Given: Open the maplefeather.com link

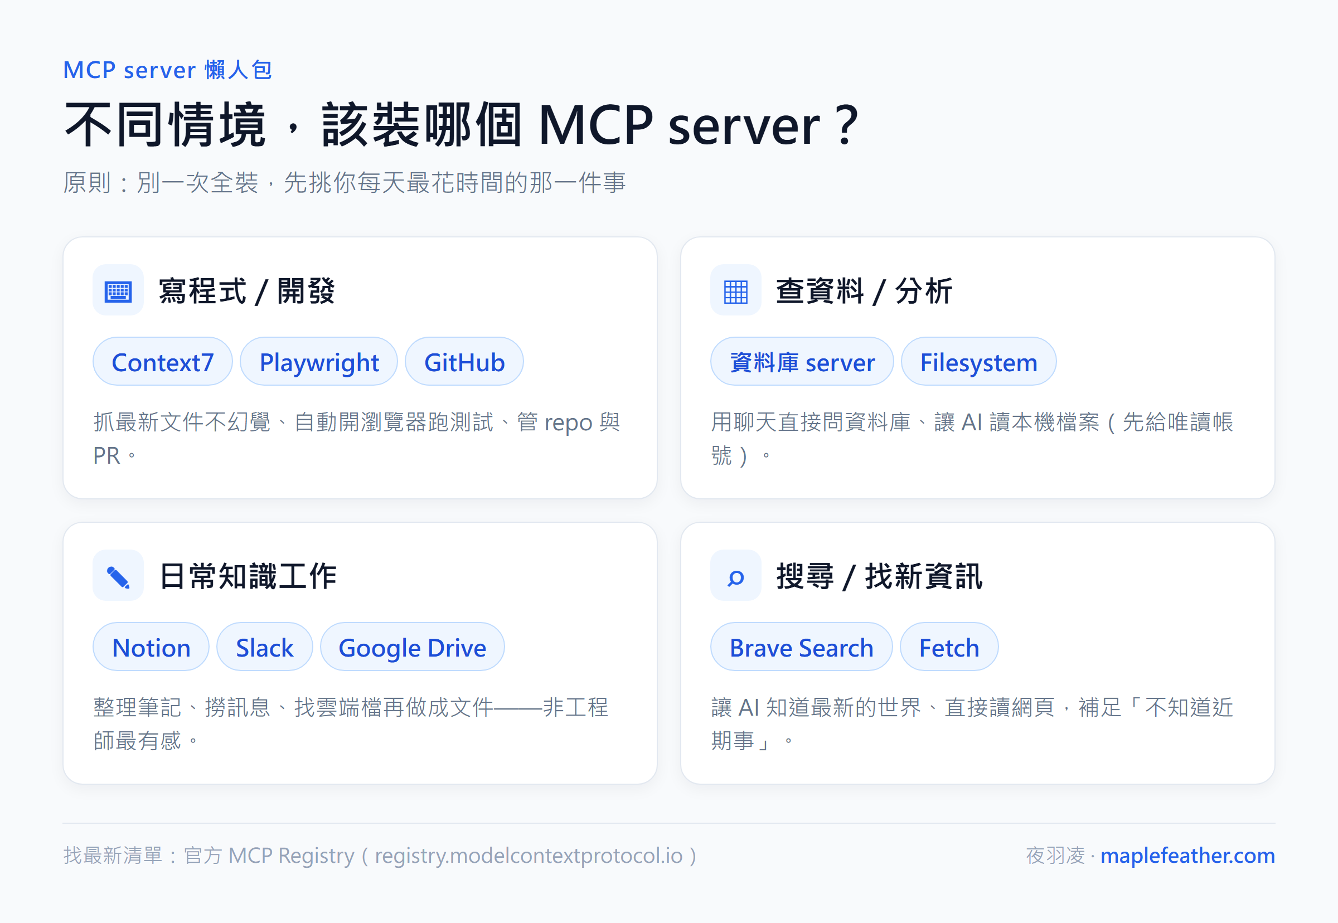Looking at the screenshot, I should [x=1187, y=856].
